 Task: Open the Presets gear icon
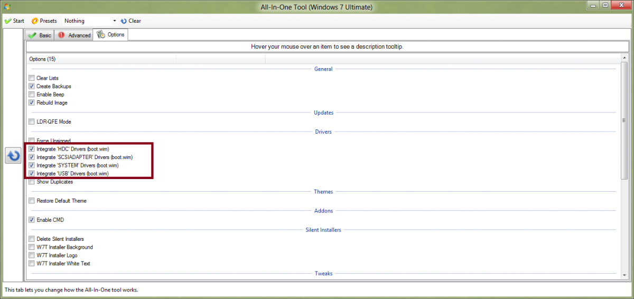click(35, 21)
